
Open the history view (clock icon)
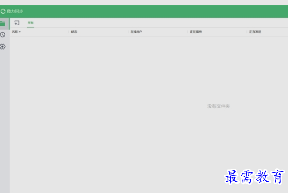pos(3,35)
